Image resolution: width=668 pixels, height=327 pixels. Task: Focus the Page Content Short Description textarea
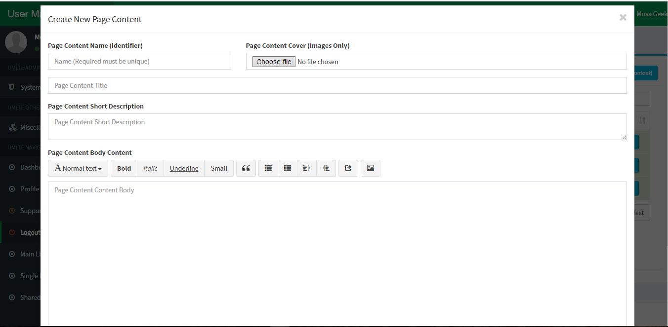pyautogui.click(x=337, y=127)
